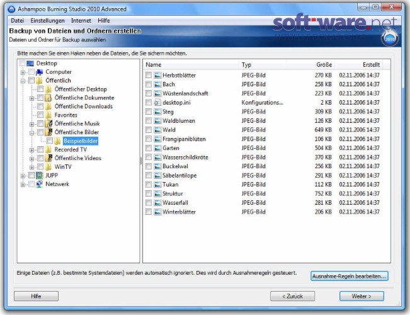Click the Tukan image file icon
The width and height of the screenshot is (410, 315).
[x=157, y=185]
